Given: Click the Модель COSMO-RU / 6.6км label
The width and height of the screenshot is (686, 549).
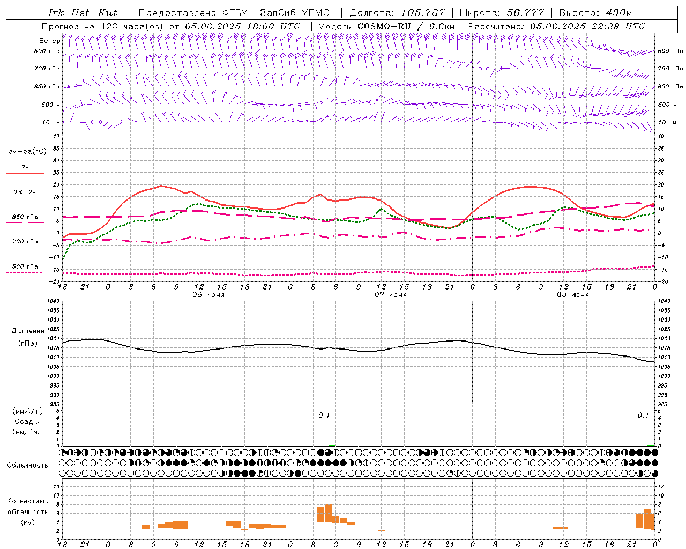Looking at the screenshot, I should 386,26.
